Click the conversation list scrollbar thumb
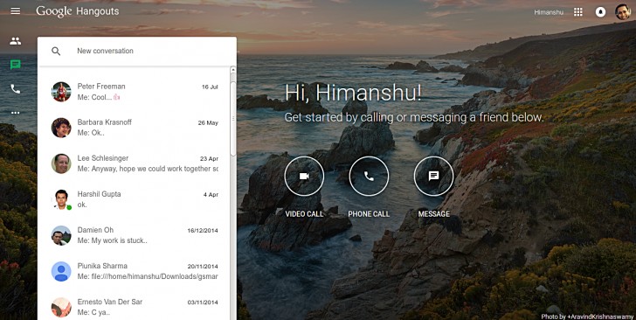 [x=232, y=118]
